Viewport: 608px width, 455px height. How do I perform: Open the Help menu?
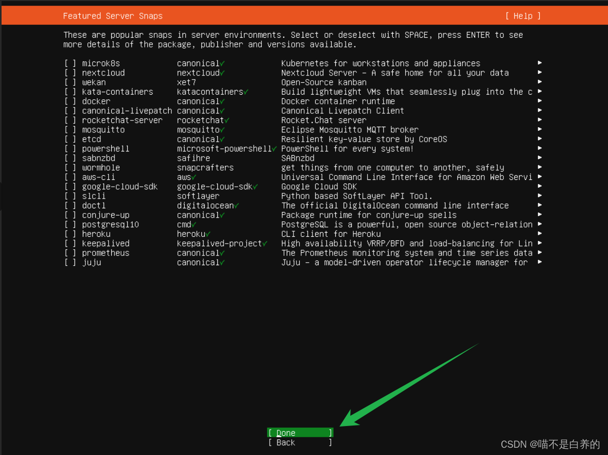(x=523, y=16)
